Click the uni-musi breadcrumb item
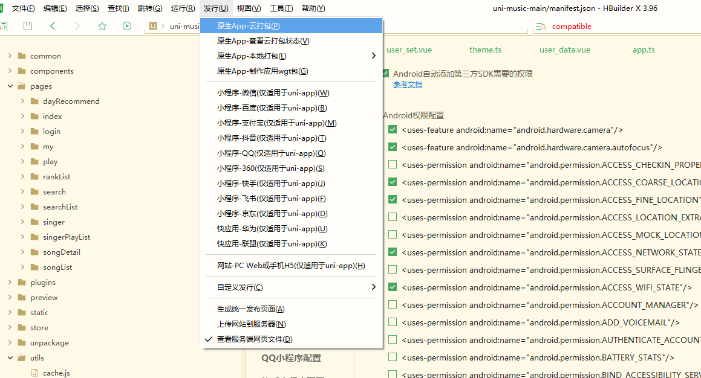The height and width of the screenshot is (378, 701). [184, 27]
